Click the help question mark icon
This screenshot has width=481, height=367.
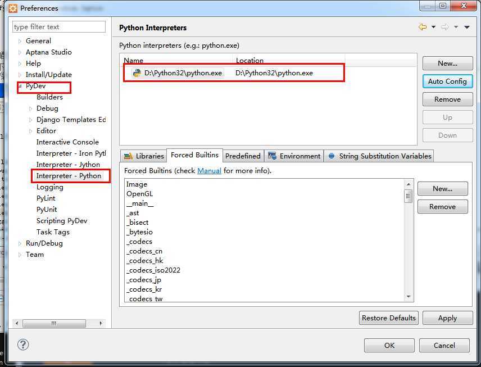(23, 345)
